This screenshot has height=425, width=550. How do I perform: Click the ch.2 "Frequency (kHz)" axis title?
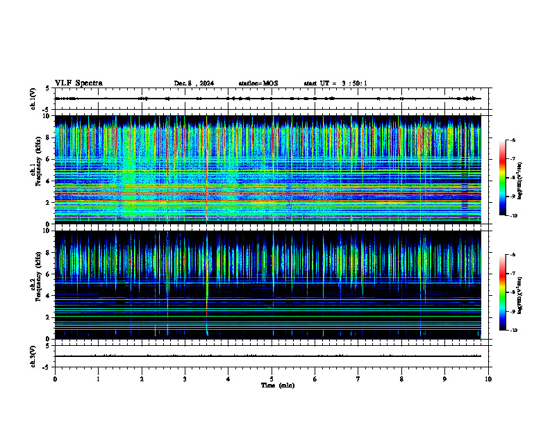[38, 276]
